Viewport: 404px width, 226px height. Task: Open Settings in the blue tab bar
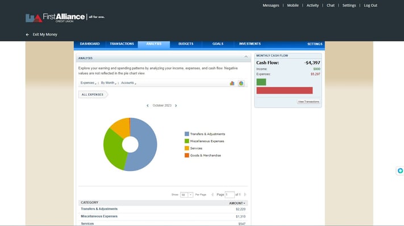(x=315, y=44)
